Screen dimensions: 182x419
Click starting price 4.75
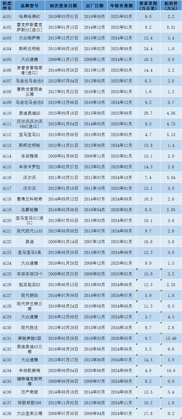click(171, 124)
